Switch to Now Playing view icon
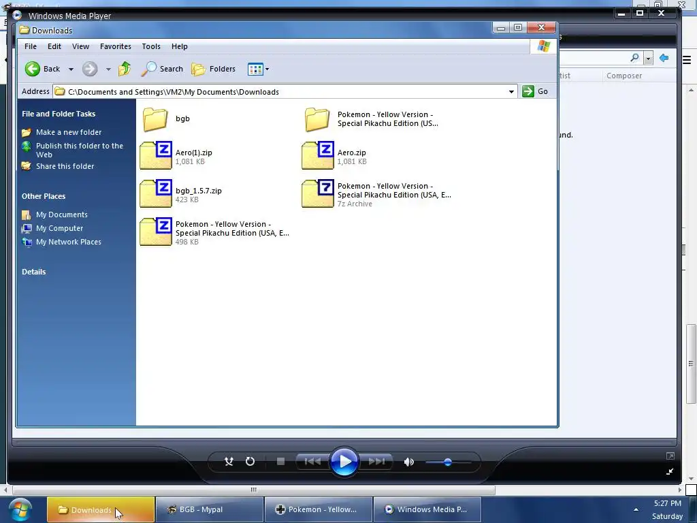This screenshot has width=697, height=523. [670, 472]
